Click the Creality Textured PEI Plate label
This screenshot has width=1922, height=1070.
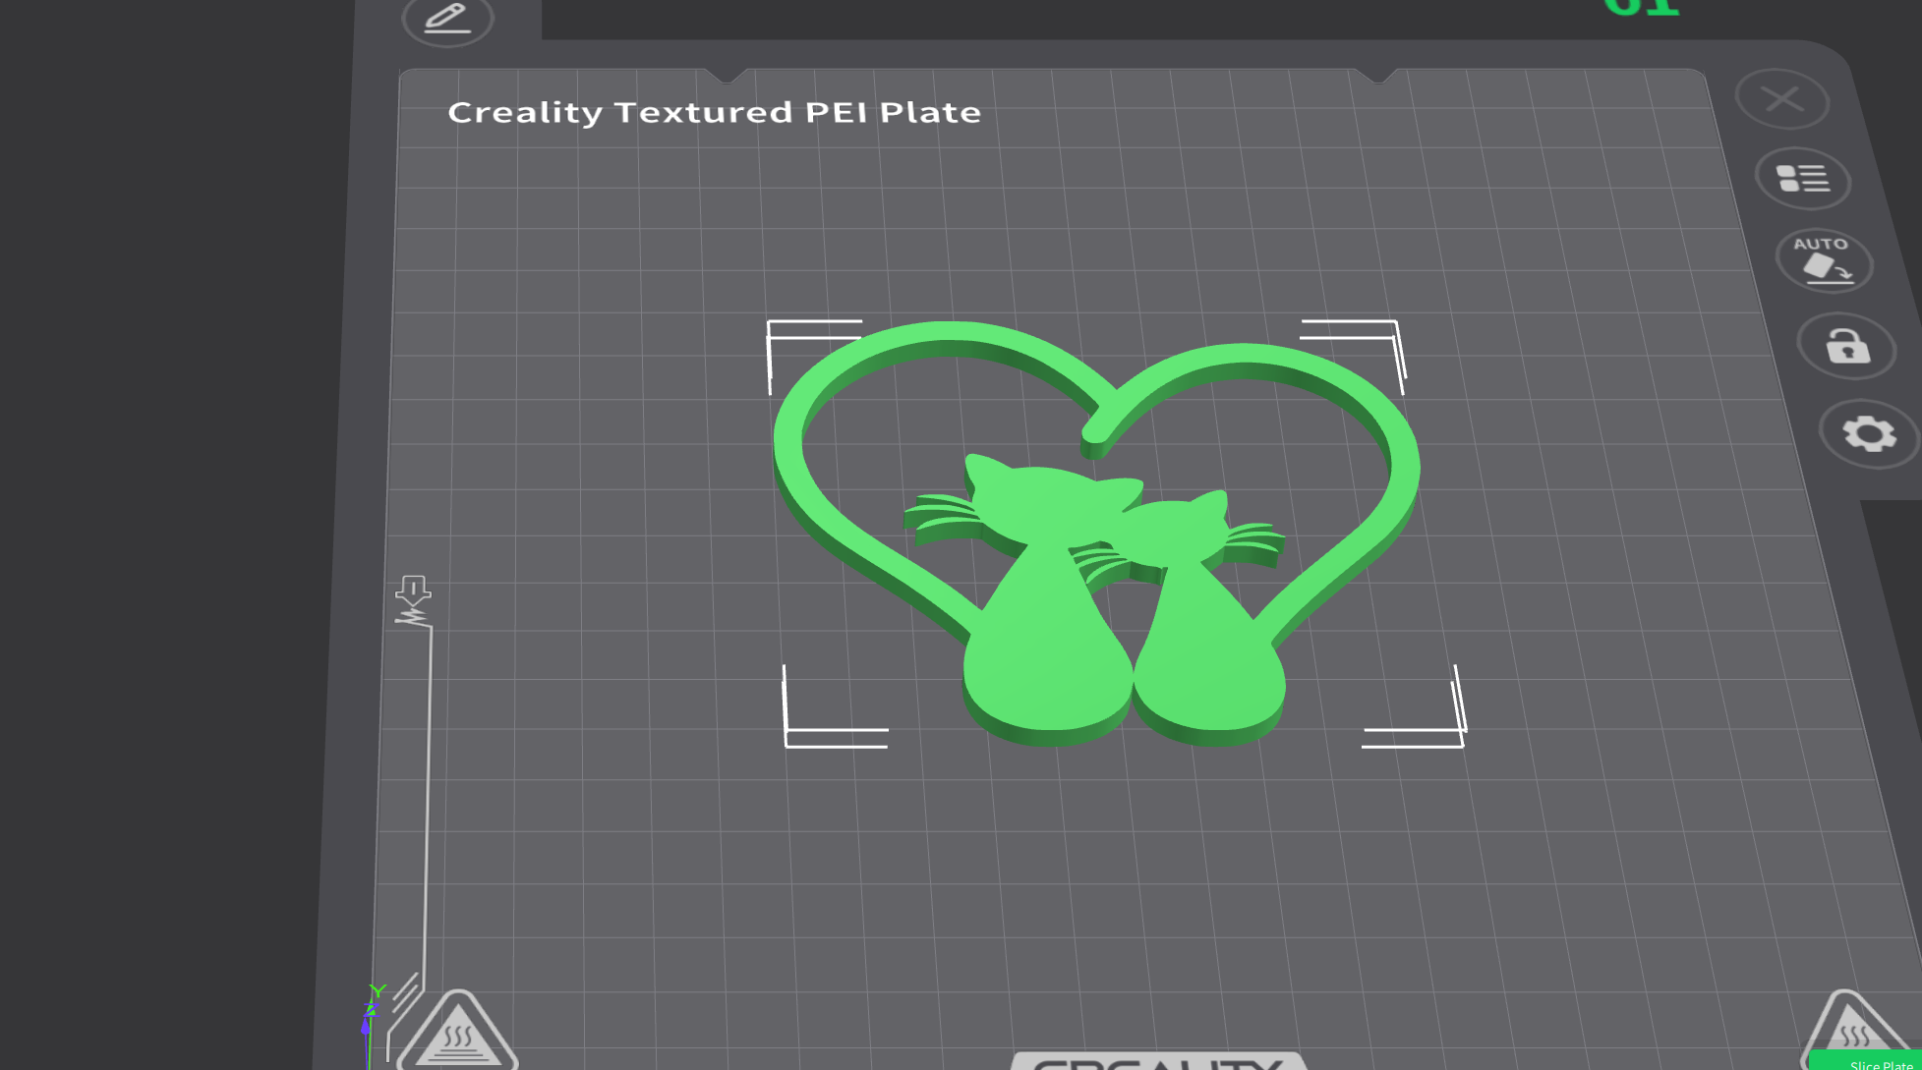715,112
